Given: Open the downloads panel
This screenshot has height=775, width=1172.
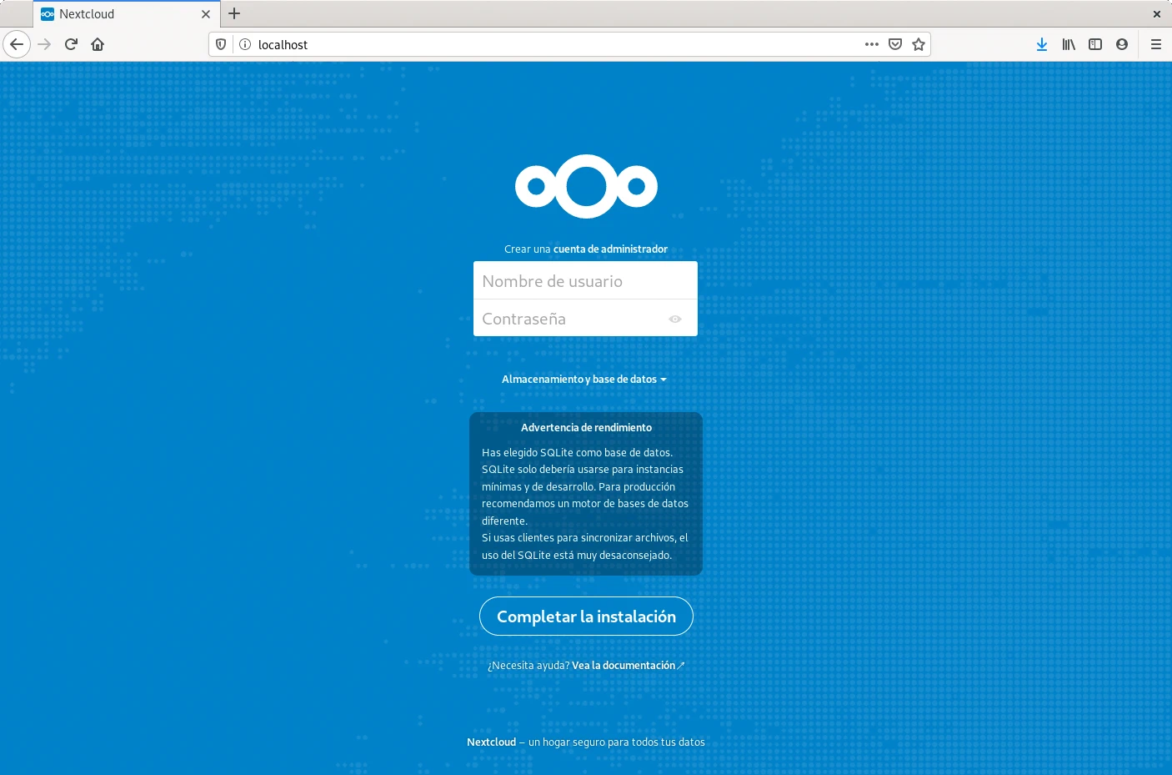Looking at the screenshot, I should pos(1041,44).
